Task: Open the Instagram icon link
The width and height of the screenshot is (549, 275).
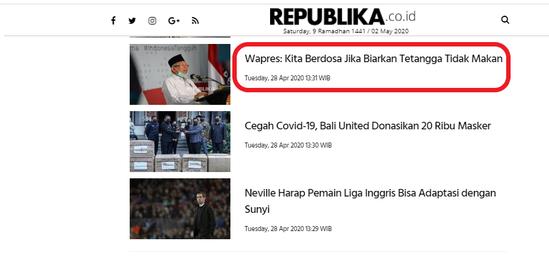Action: (152, 21)
